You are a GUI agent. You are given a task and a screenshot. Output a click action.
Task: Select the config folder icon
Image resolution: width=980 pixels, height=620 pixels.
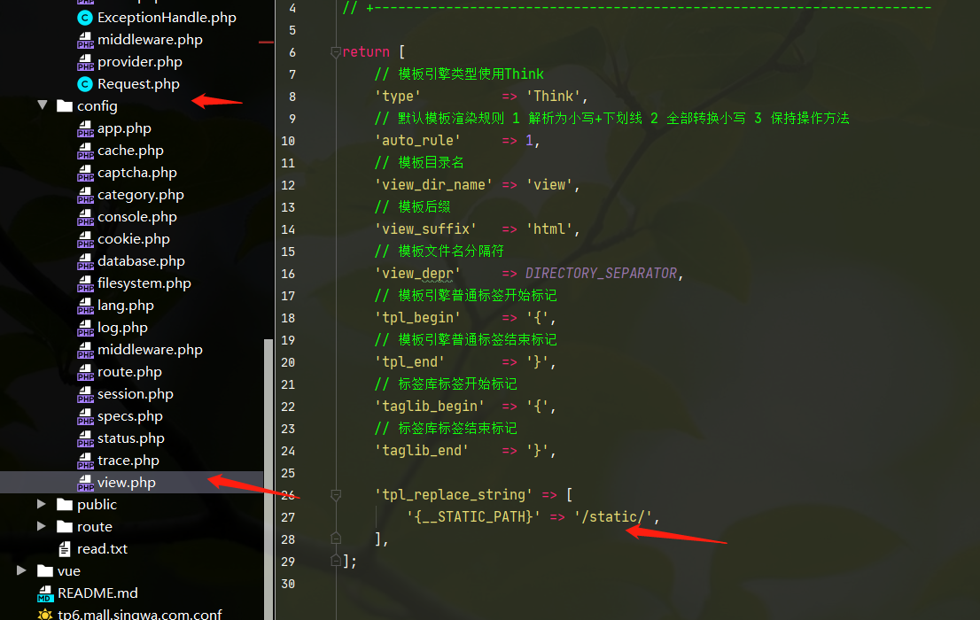(65, 105)
